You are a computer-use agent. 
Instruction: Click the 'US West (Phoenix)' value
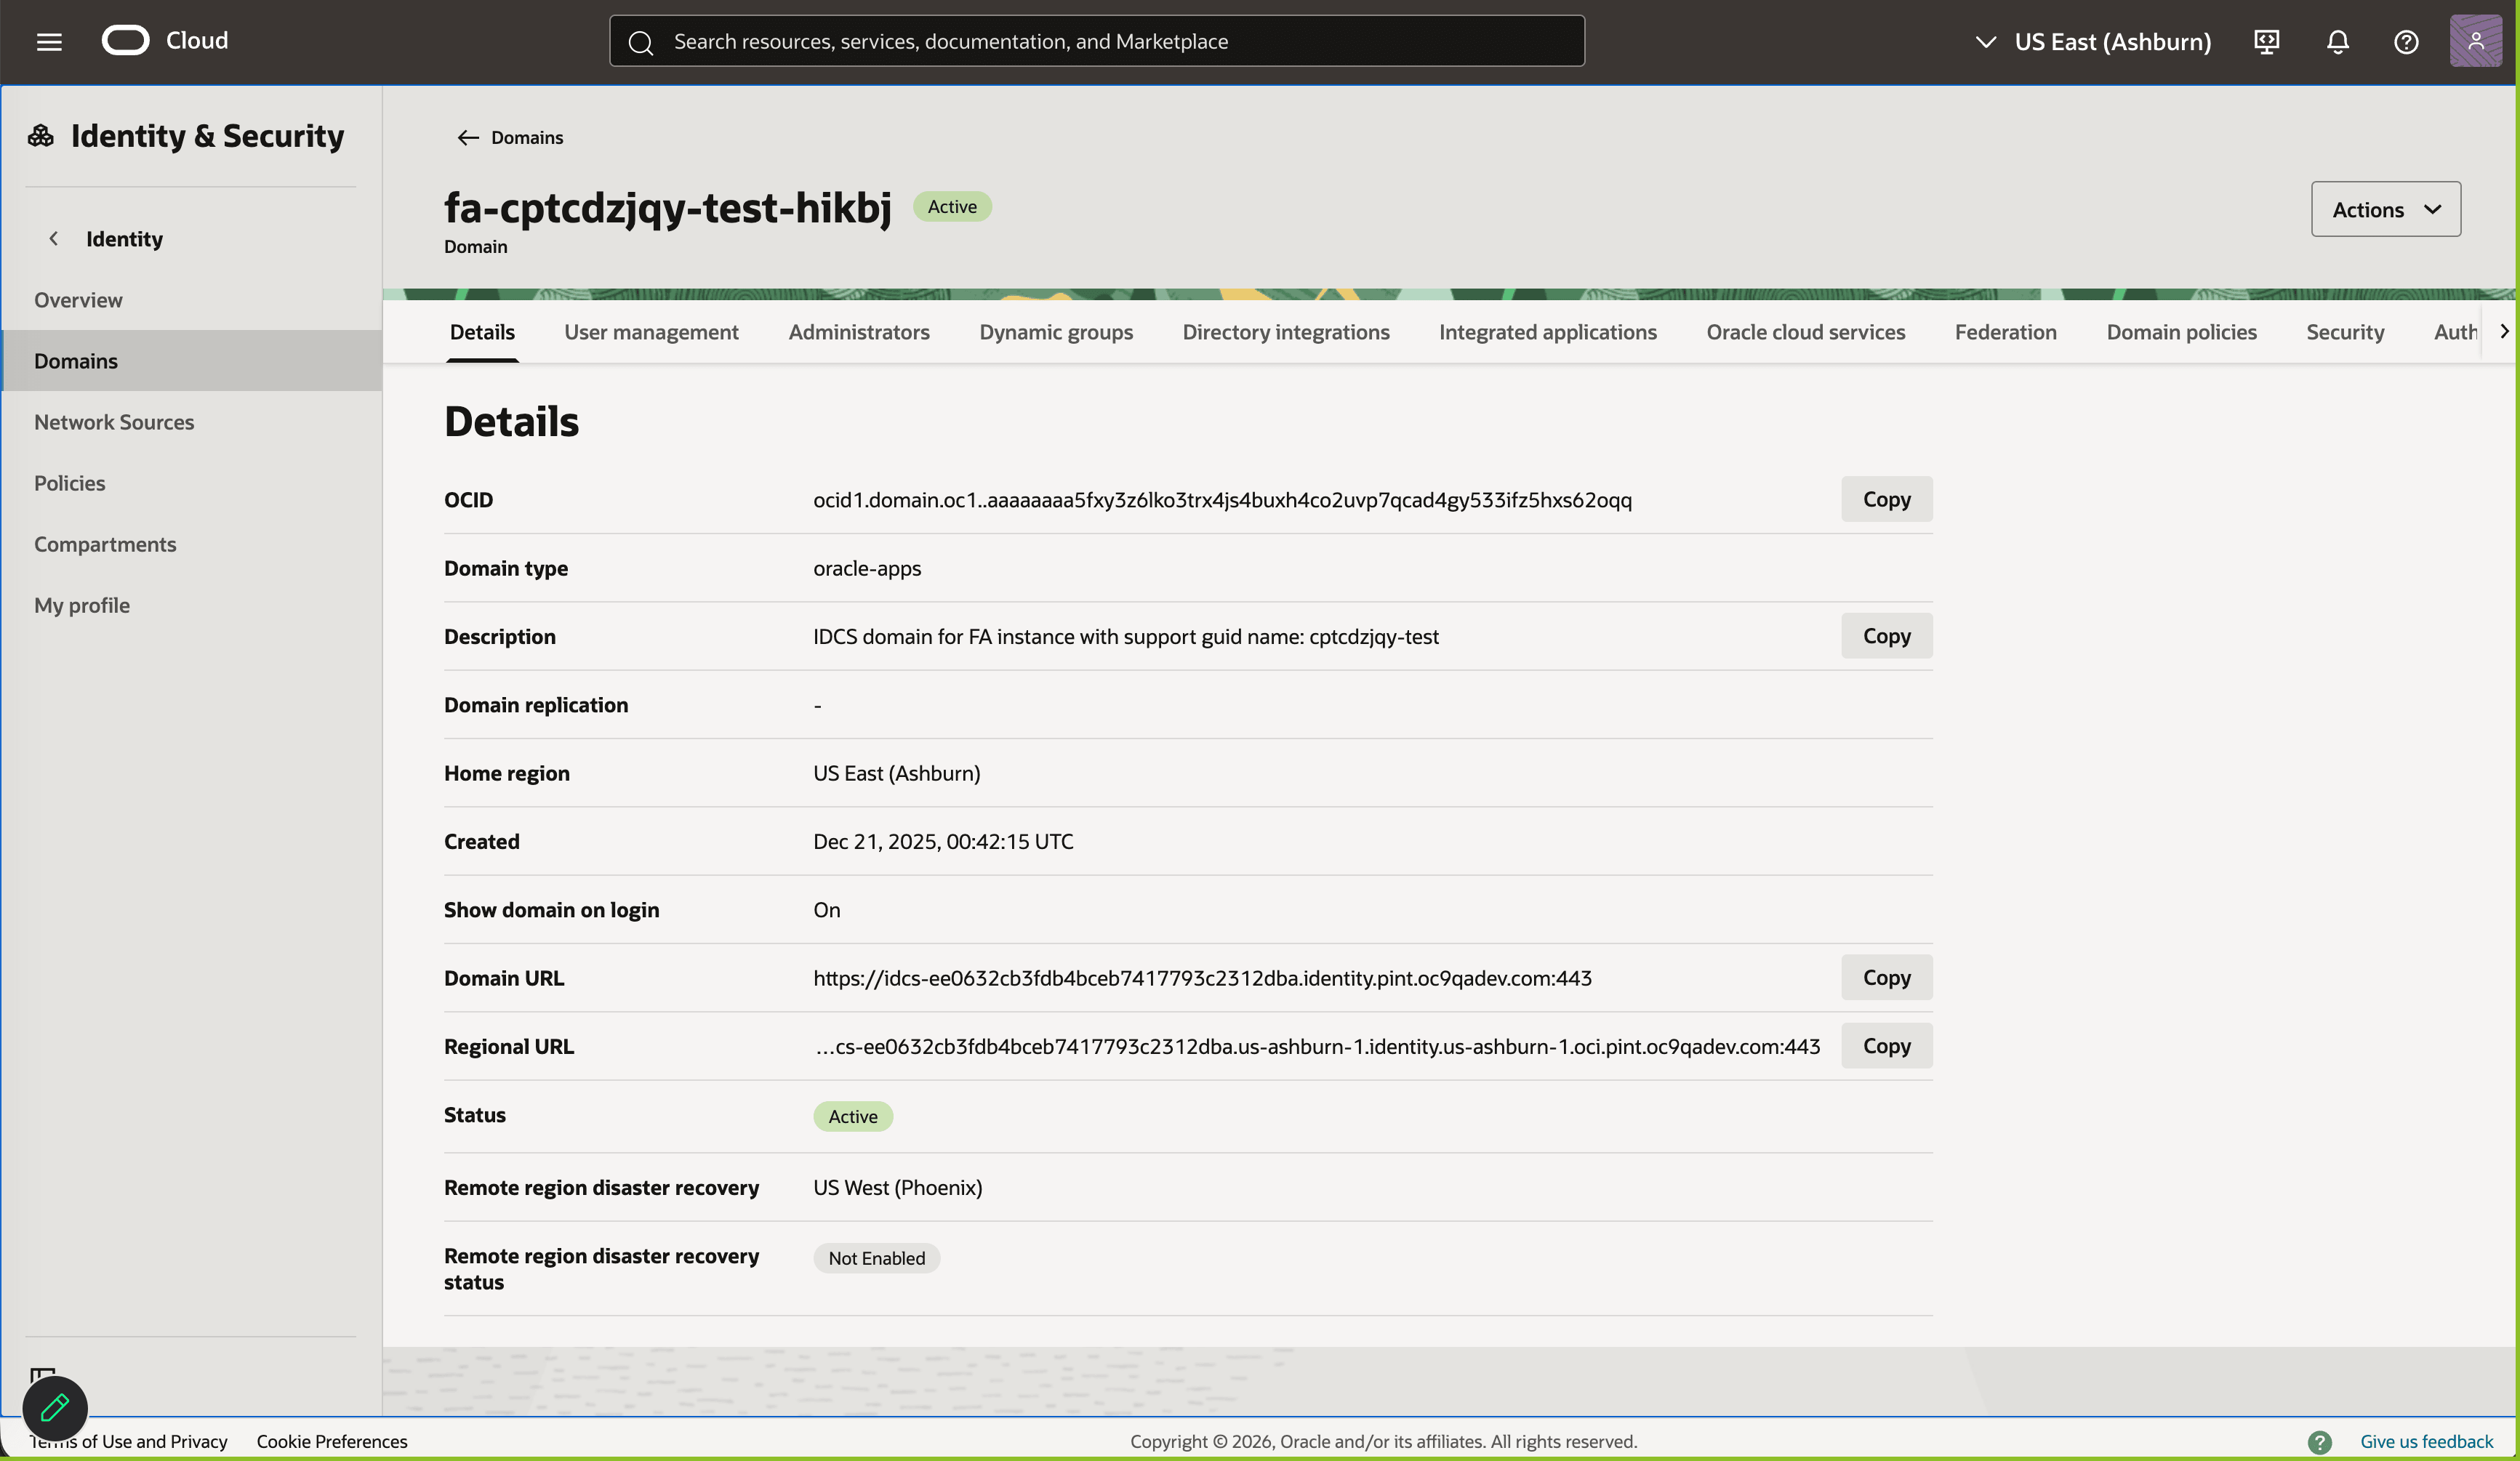point(898,1187)
